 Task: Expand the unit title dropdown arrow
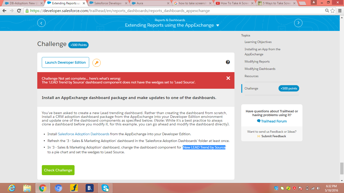tap(218, 25)
